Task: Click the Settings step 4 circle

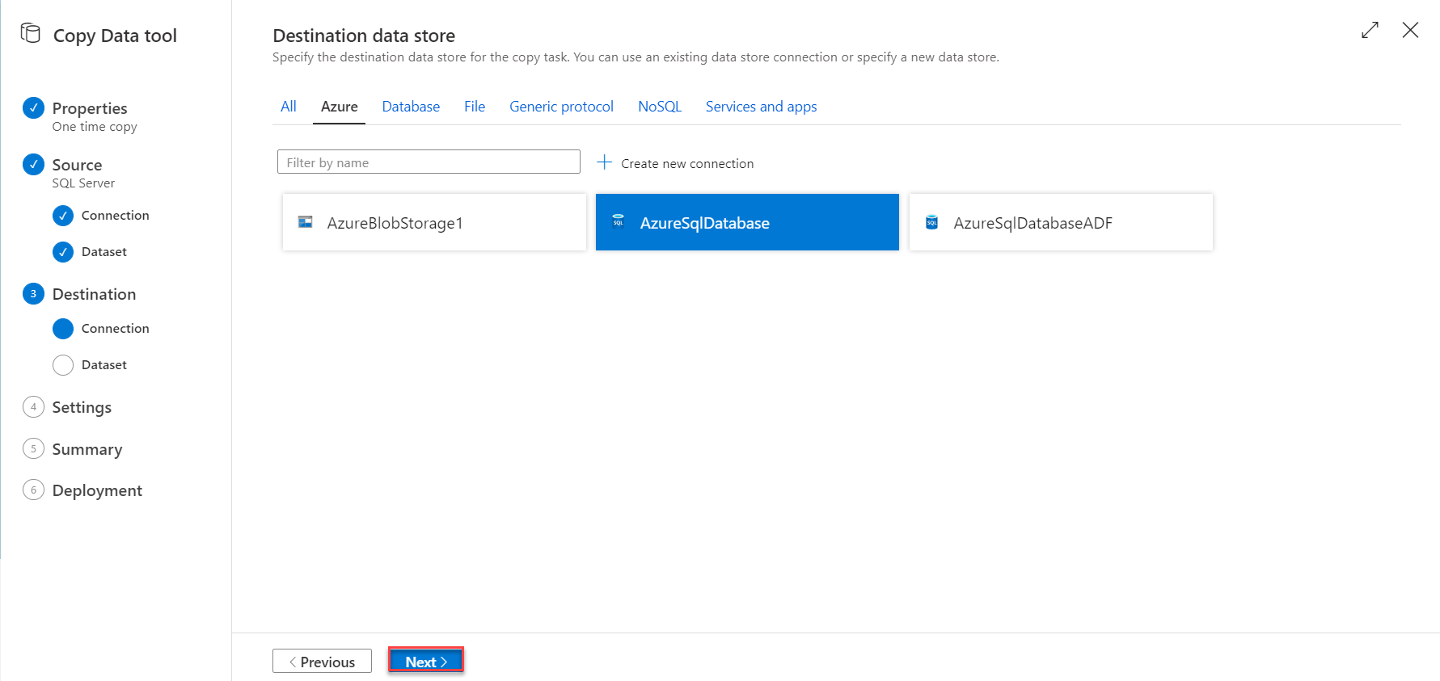Action: click(x=33, y=407)
